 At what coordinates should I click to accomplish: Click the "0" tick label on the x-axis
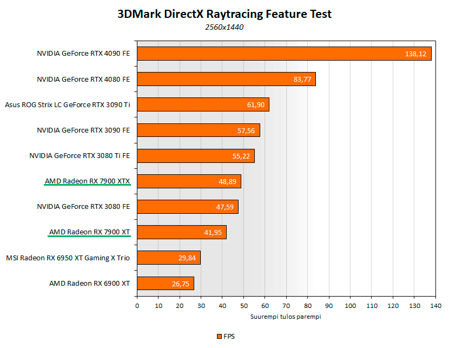[x=137, y=306]
